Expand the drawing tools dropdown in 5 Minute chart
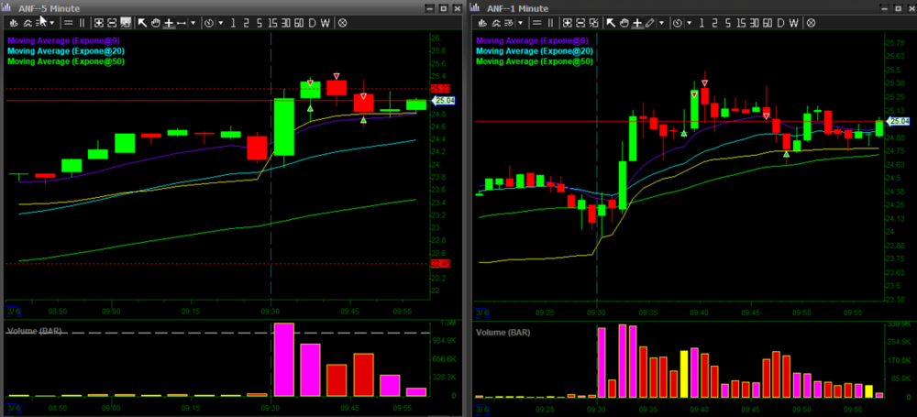This screenshot has width=917, height=417. (x=193, y=22)
